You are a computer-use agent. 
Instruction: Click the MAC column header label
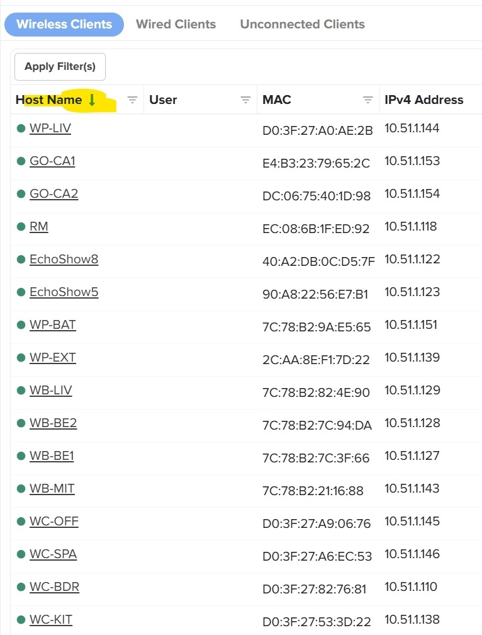(277, 100)
